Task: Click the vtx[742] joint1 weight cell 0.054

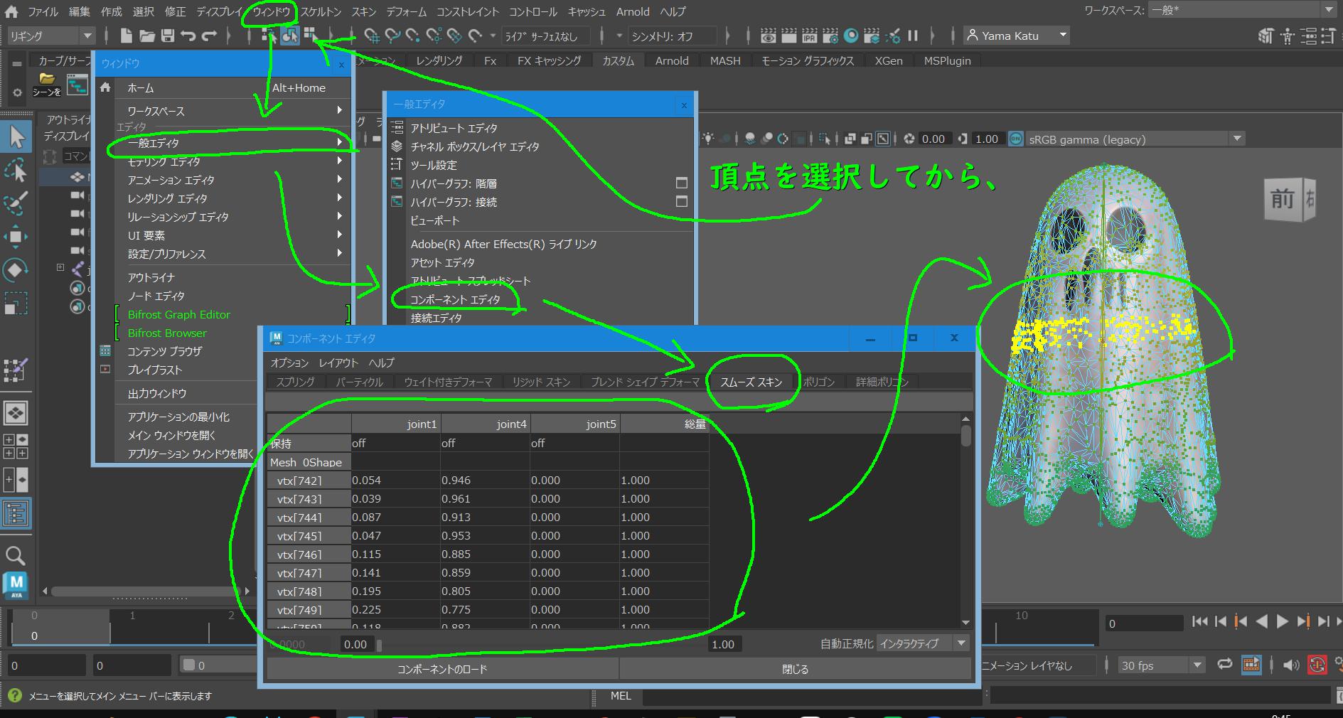Action: click(x=395, y=480)
